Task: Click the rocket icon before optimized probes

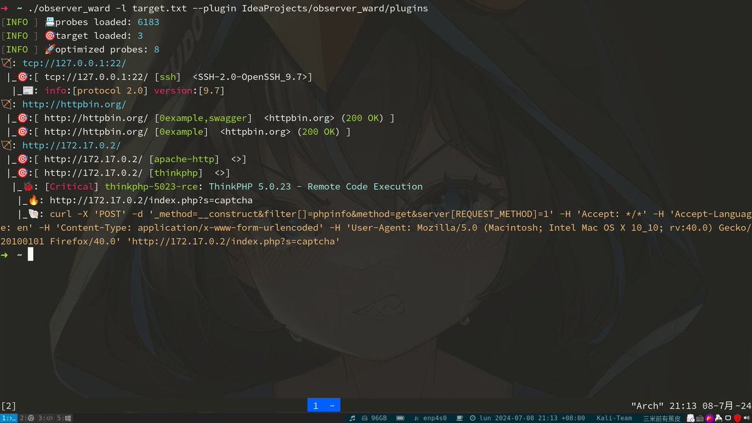Action: (50, 50)
